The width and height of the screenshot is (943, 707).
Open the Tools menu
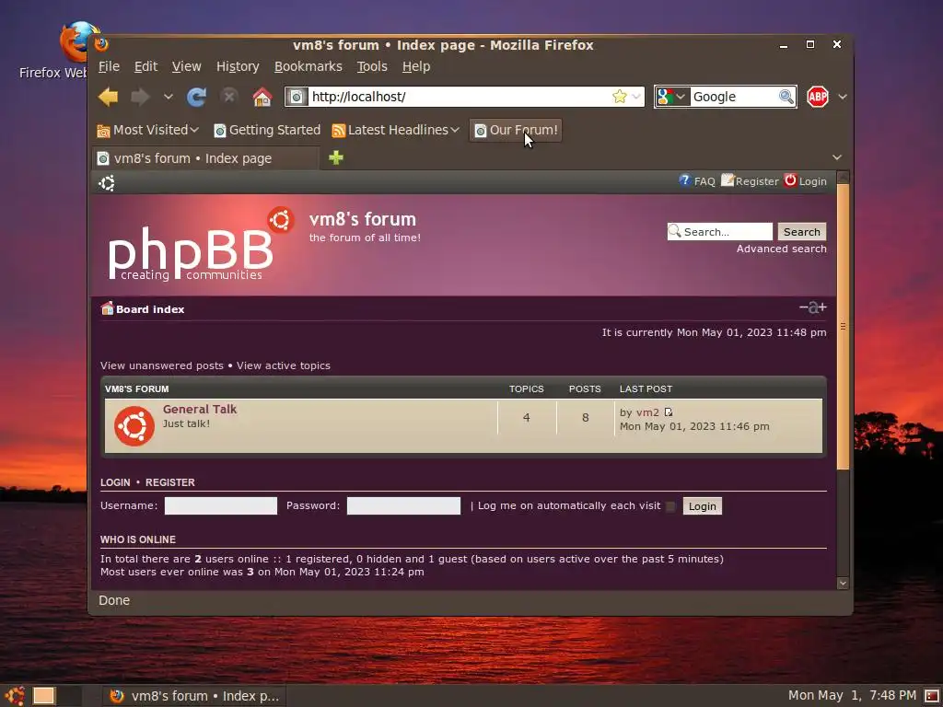tap(372, 66)
